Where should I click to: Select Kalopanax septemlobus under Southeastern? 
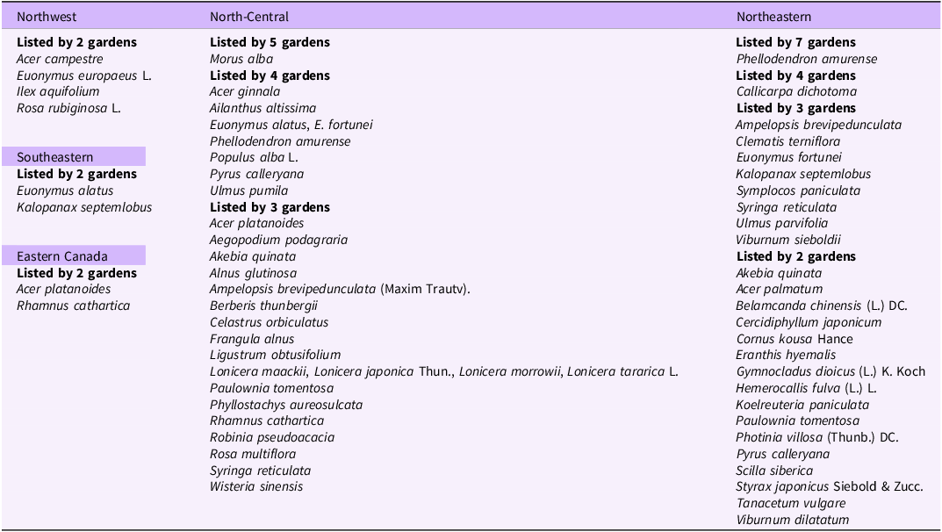click(84, 207)
